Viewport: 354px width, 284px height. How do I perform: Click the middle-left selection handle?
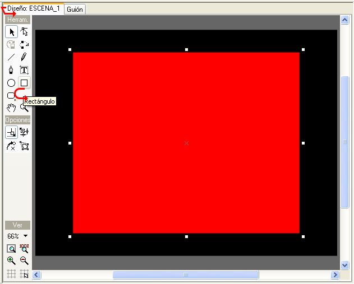click(x=70, y=143)
